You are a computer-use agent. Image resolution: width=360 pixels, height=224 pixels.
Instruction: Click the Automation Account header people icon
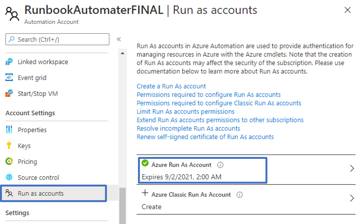[12, 14]
